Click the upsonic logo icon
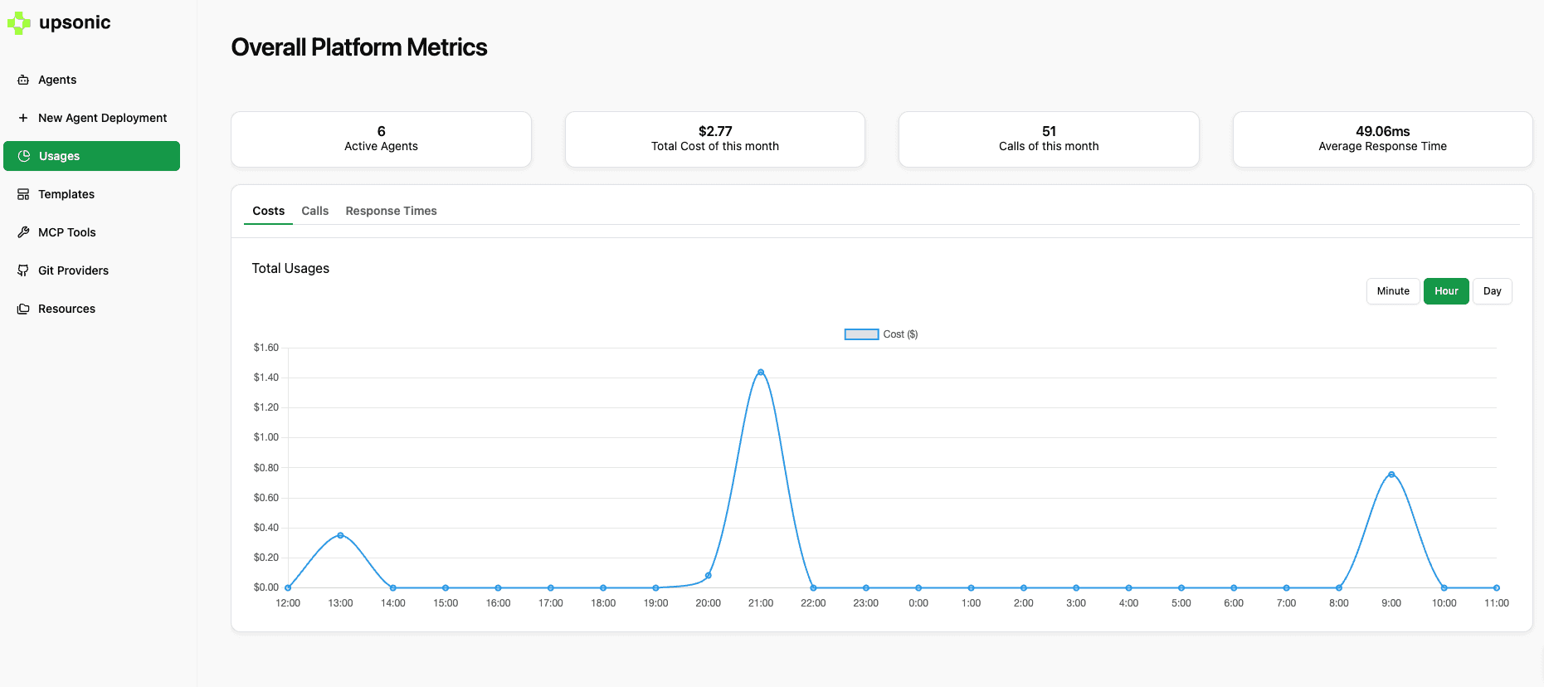Image resolution: width=1544 pixels, height=687 pixels. (x=18, y=23)
